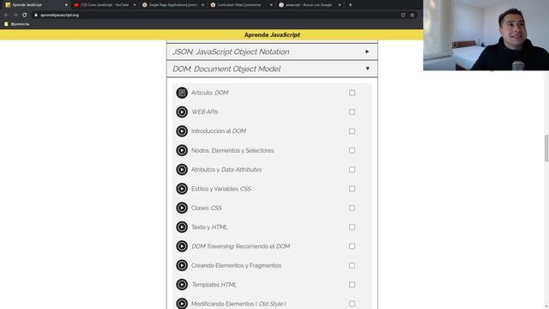Tick the Nodos, Elementos y Selectores checkbox
The height and width of the screenshot is (309, 549).
click(x=352, y=150)
